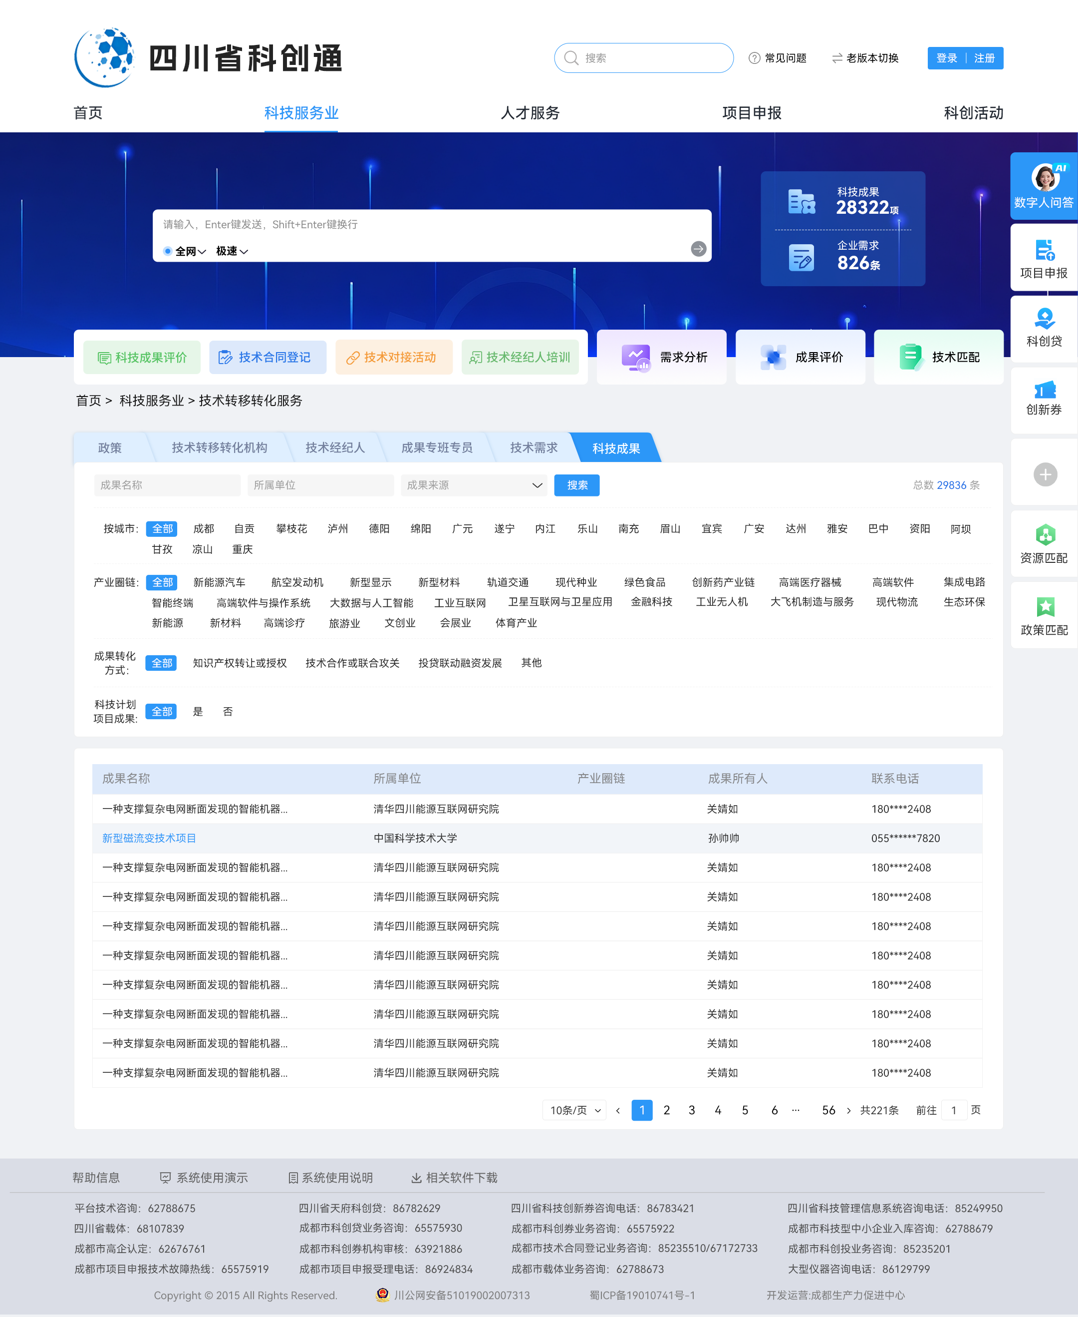Expand the 成果来源 dropdown

point(474,485)
